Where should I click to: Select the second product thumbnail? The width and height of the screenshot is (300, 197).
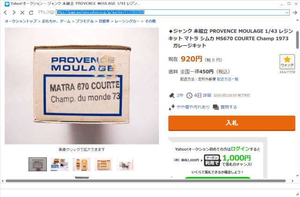coord(60,164)
